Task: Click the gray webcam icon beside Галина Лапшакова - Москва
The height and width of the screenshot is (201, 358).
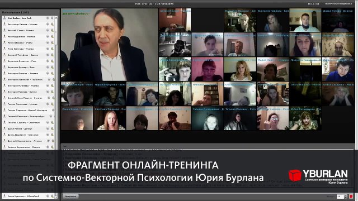Action: tap(48, 104)
